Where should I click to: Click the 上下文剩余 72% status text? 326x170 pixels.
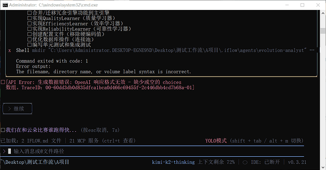216,162
